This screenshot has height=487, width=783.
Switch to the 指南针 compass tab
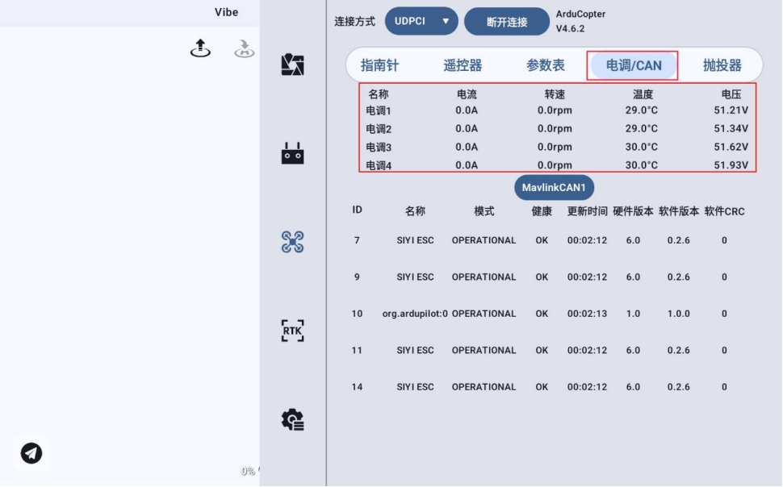coord(379,66)
